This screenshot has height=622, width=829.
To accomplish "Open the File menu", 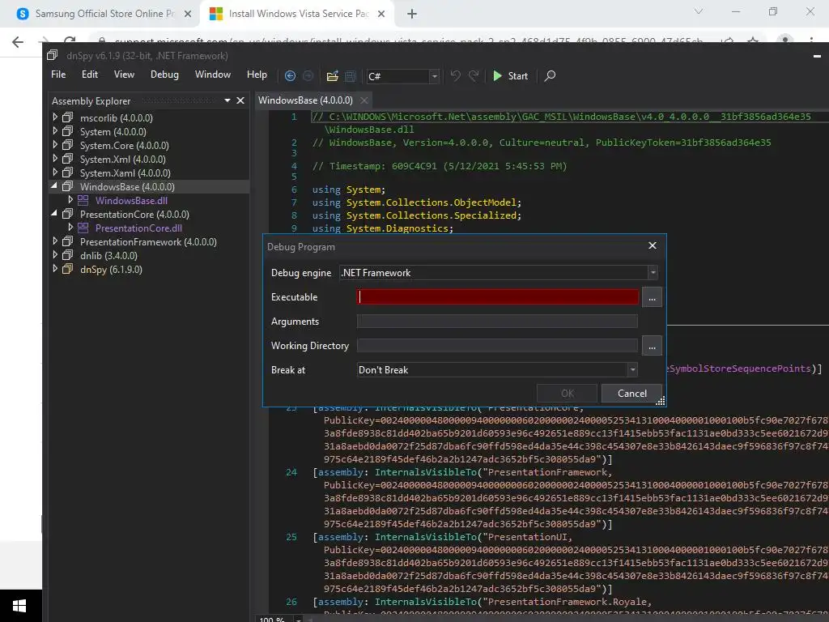I will [58, 75].
